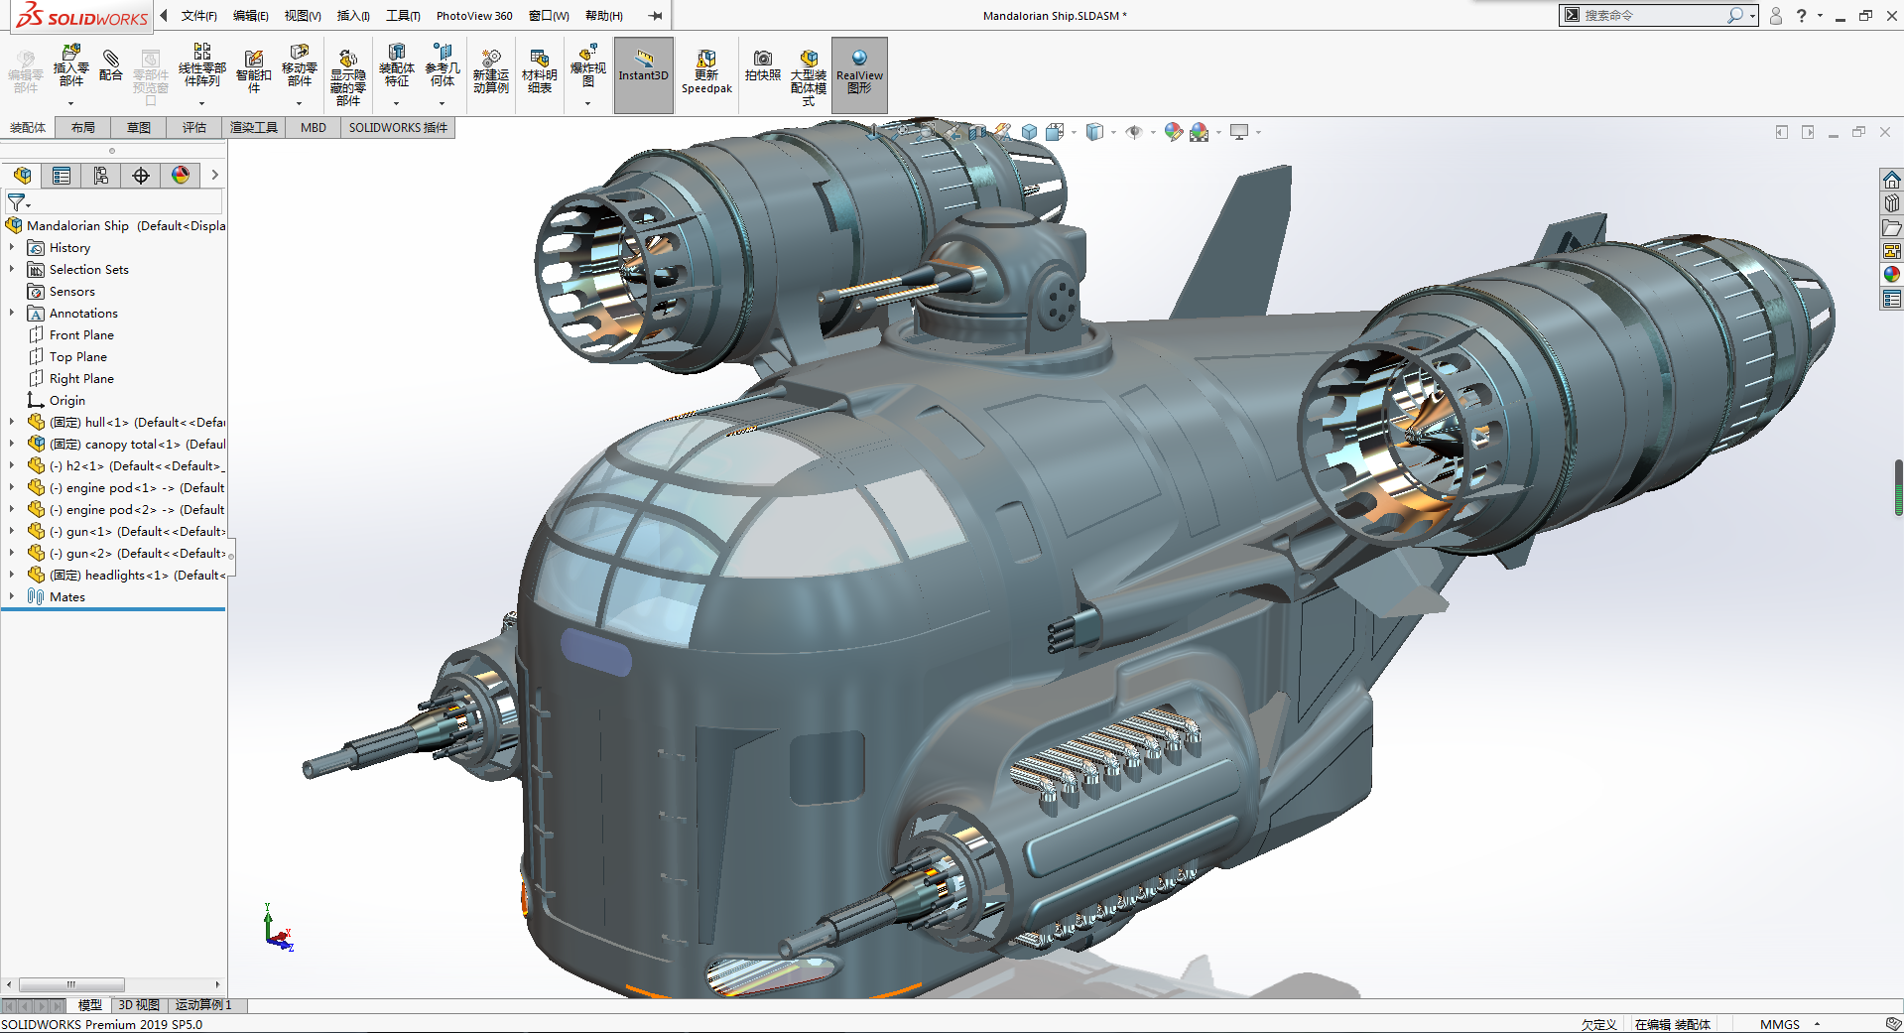Open the 爆炸视图 dropdown arrow
Image resolution: width=1904 pixels, height=1033 pixels.
(x=587, y=103)
